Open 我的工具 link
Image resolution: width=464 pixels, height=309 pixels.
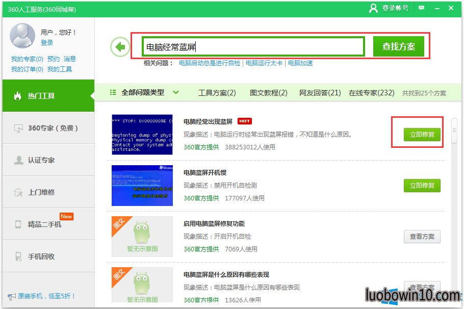60,69
